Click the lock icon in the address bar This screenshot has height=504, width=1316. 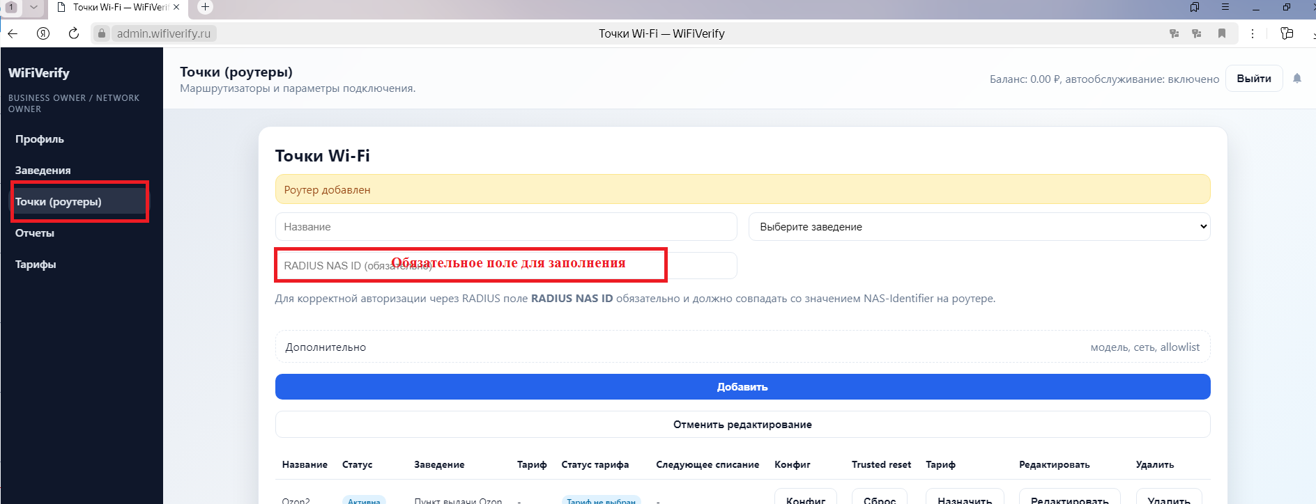(102, 33)
